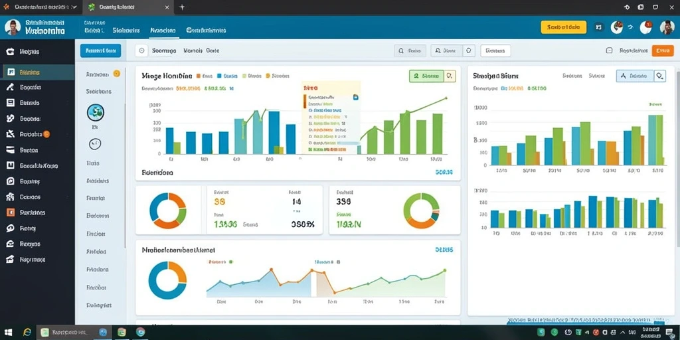Tick the first checkbox in the chart popup list
Image resolution: width=680 pixels, height=340 pixels.
click(x=311, y=111)
